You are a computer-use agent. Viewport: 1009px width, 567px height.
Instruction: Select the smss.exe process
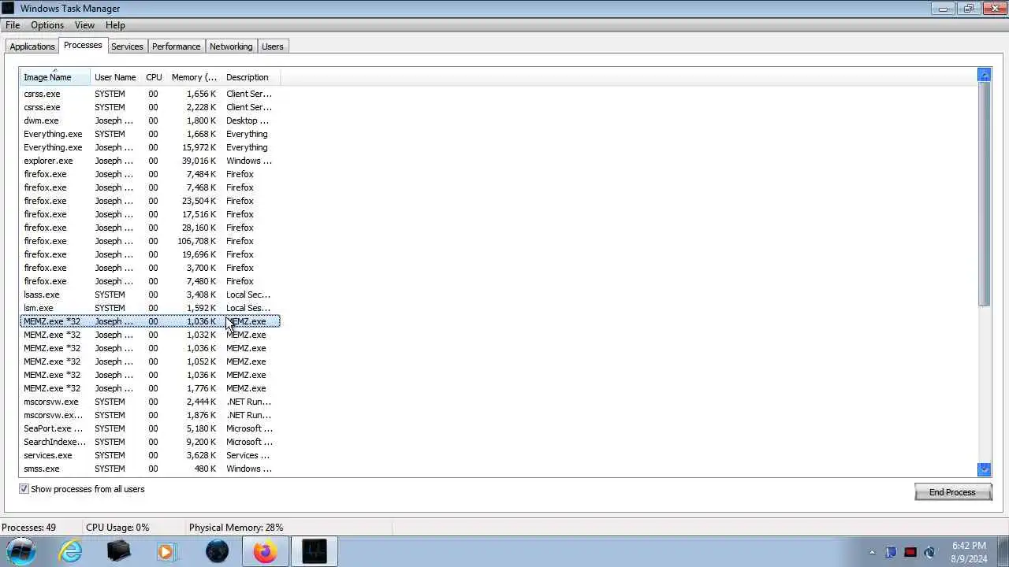[x=150, y=469]
